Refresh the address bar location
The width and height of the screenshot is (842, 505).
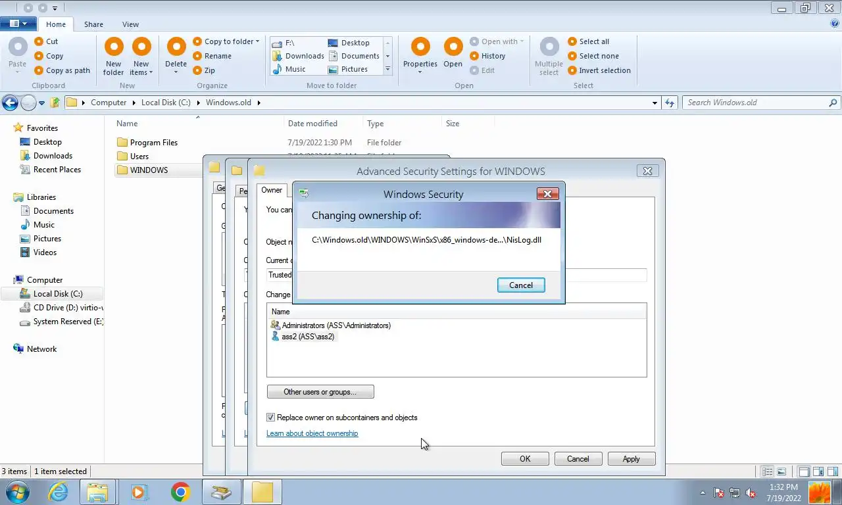670,103
